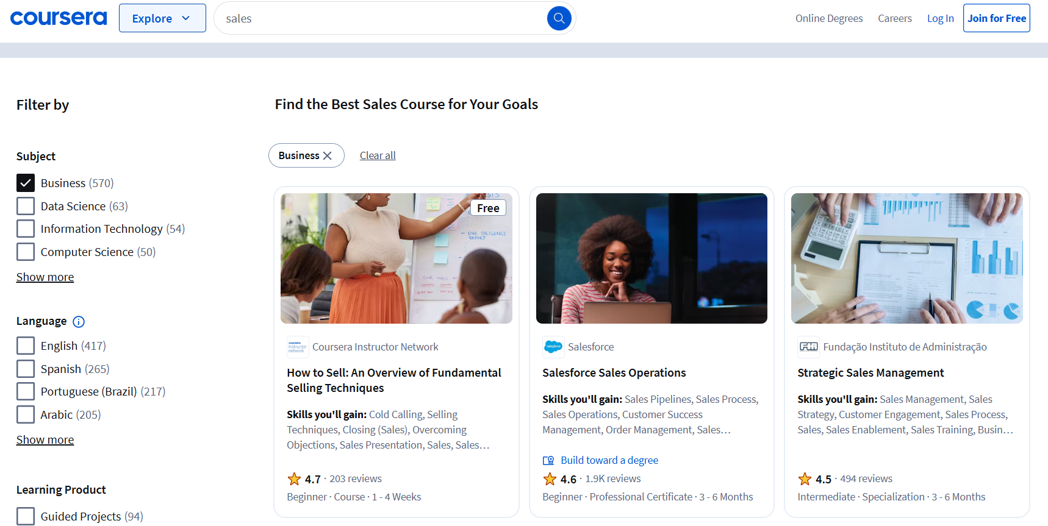
Task: Click the Build toward a degree icon
Action: pyautogui.click(x=548, y=460)
